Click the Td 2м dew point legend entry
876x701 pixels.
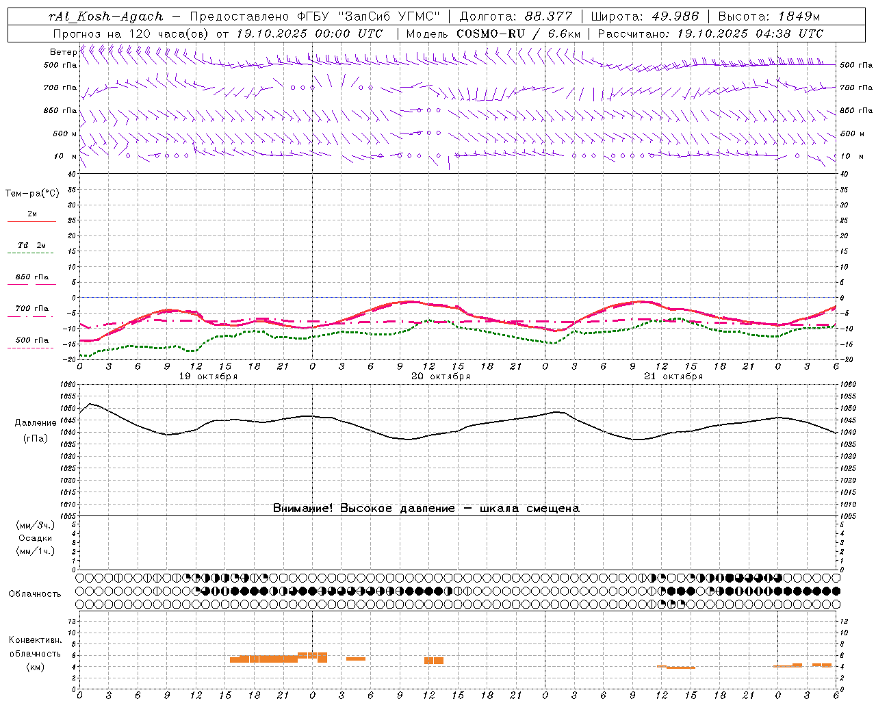tap(31, 245)
